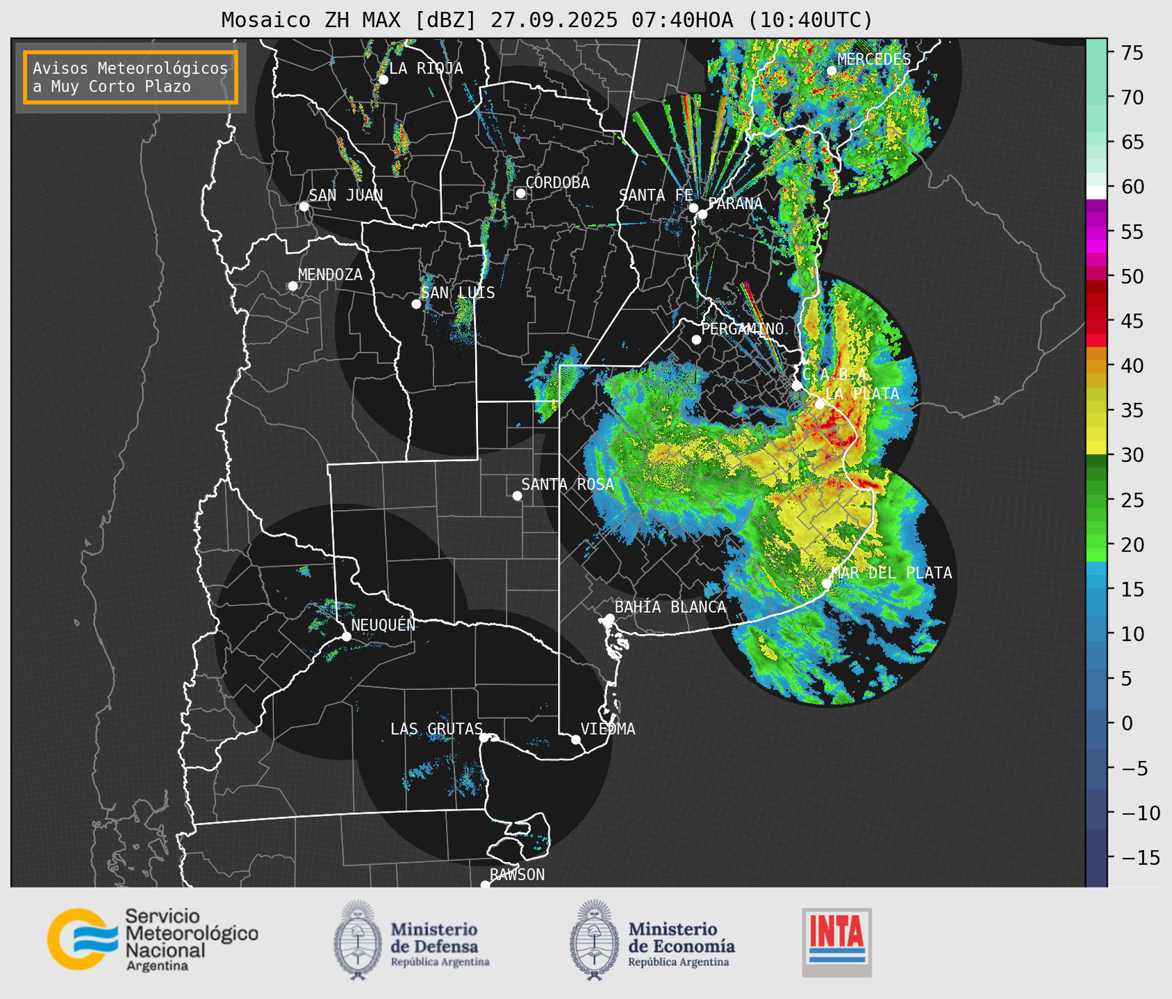Click the mosaic title with date 27.09.2025
The image size is (1172, 999).
coord(547,20)
